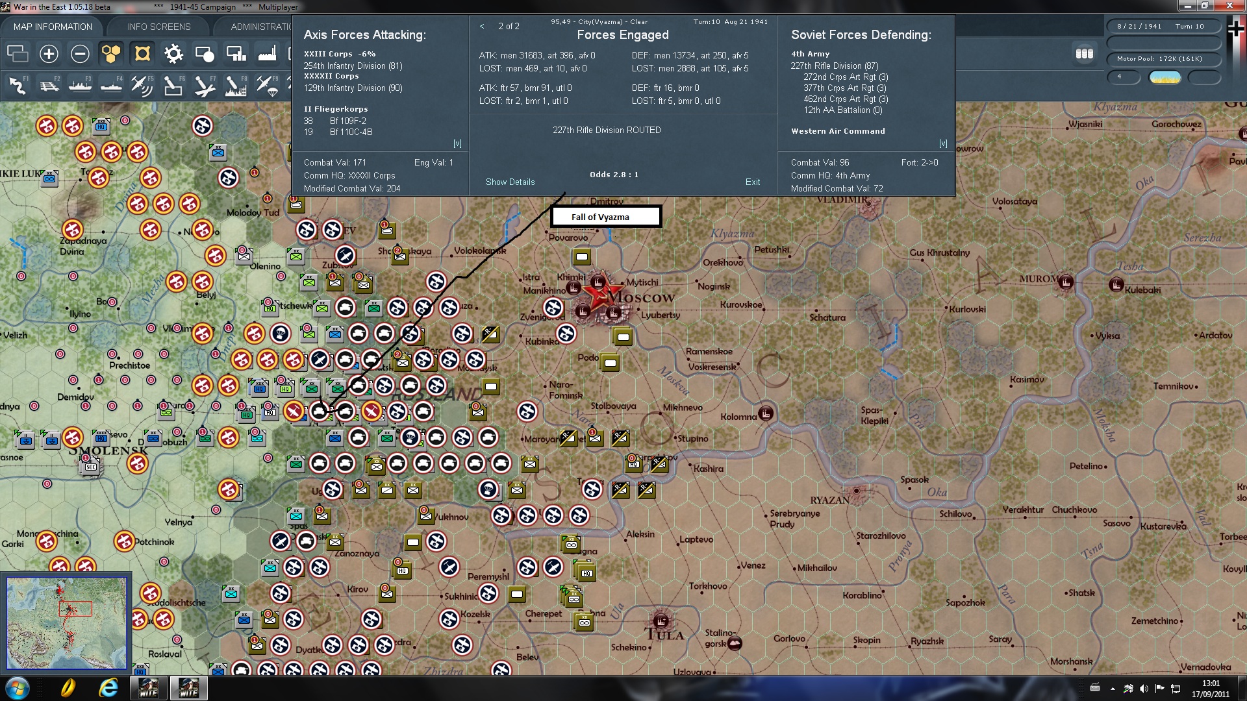Screen dimensions: 1247x701
Task: Switch to the first WITE taskbar window
Action: click(x=149, y=688)
